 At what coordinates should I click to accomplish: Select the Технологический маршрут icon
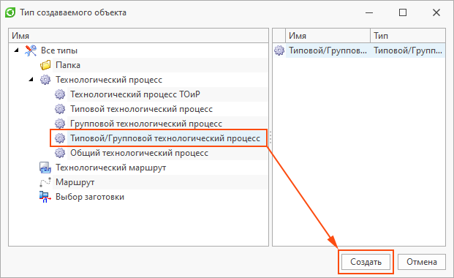coord(45,168)
